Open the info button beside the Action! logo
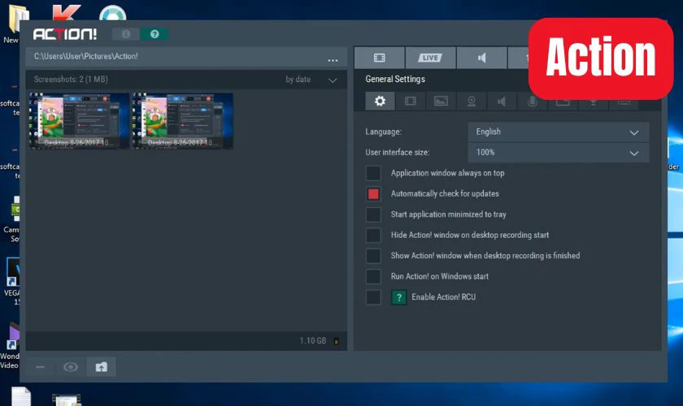683x406 pixels. pos(126,34)
